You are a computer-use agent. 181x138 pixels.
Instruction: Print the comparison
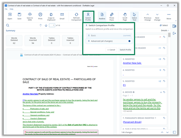pyautogui.click(x=40, y=16)
